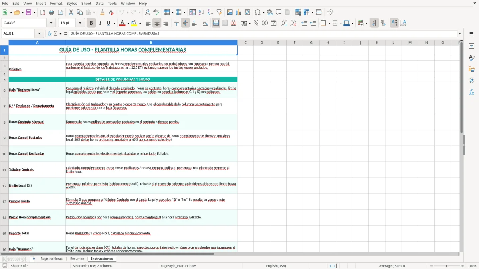Format cells as percent
Image resolution: width=479 pixels, height=269 pixels.
(256, 23)
